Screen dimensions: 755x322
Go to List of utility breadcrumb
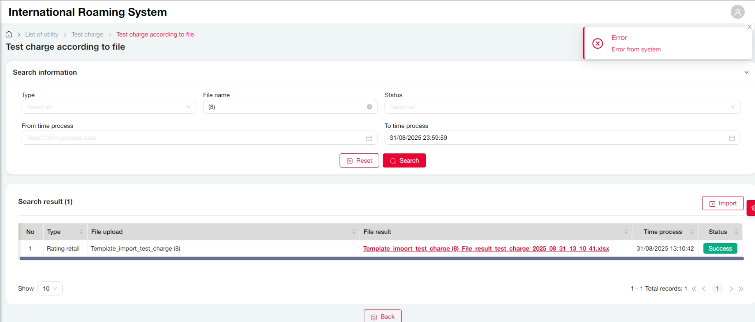point(42,34)
